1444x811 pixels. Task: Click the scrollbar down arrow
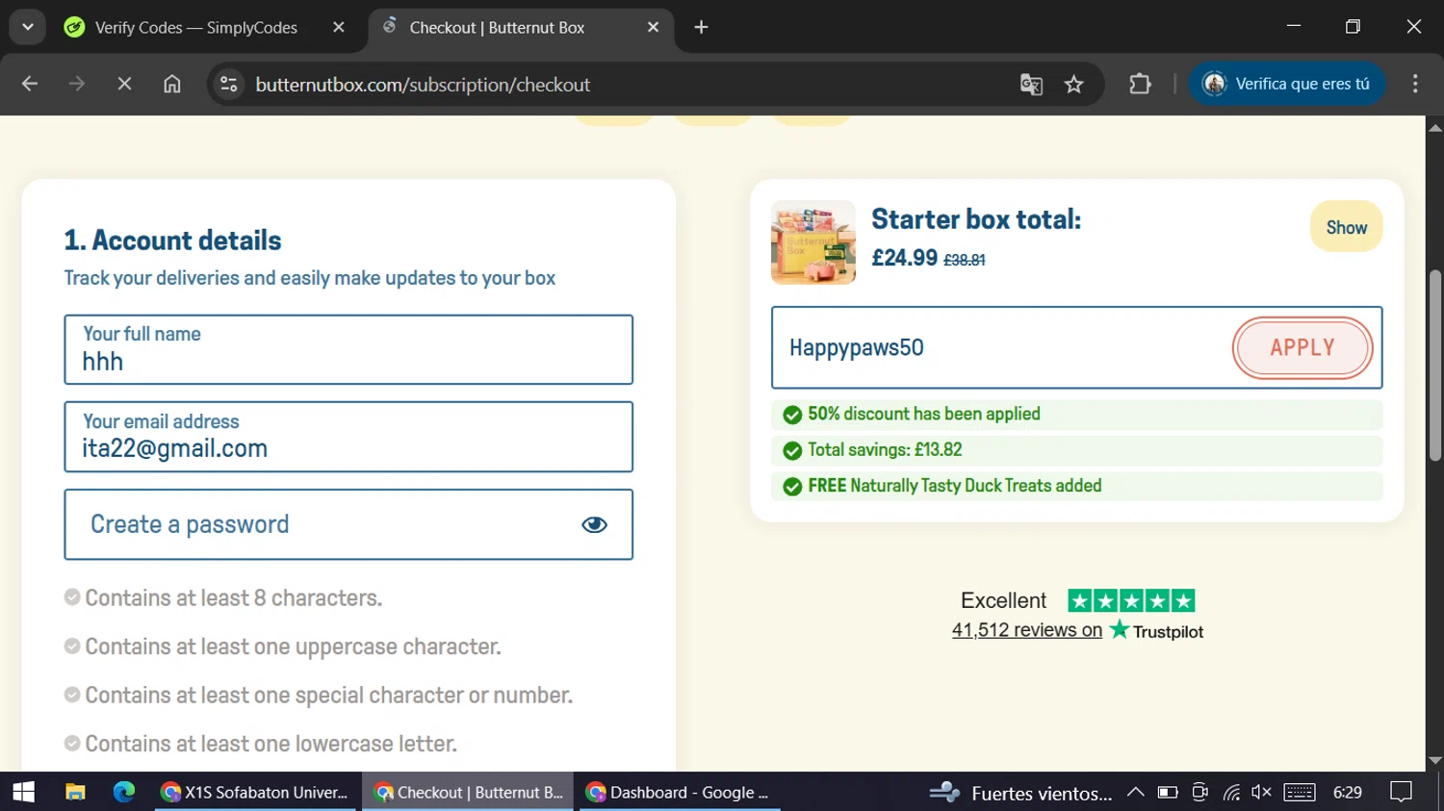1435,760
